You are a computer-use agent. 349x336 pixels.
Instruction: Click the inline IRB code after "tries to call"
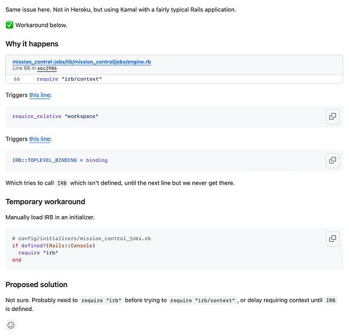[x=62, y=183]
